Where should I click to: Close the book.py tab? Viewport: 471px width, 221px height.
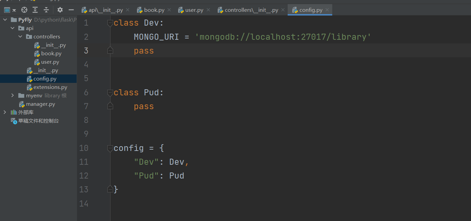169,10
